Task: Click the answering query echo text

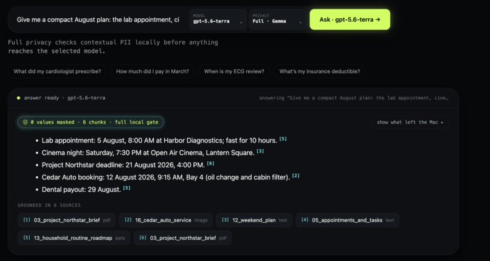Action: [x=354, y=98]
